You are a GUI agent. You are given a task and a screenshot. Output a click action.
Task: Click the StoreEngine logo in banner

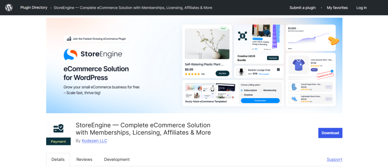[93, 54]
